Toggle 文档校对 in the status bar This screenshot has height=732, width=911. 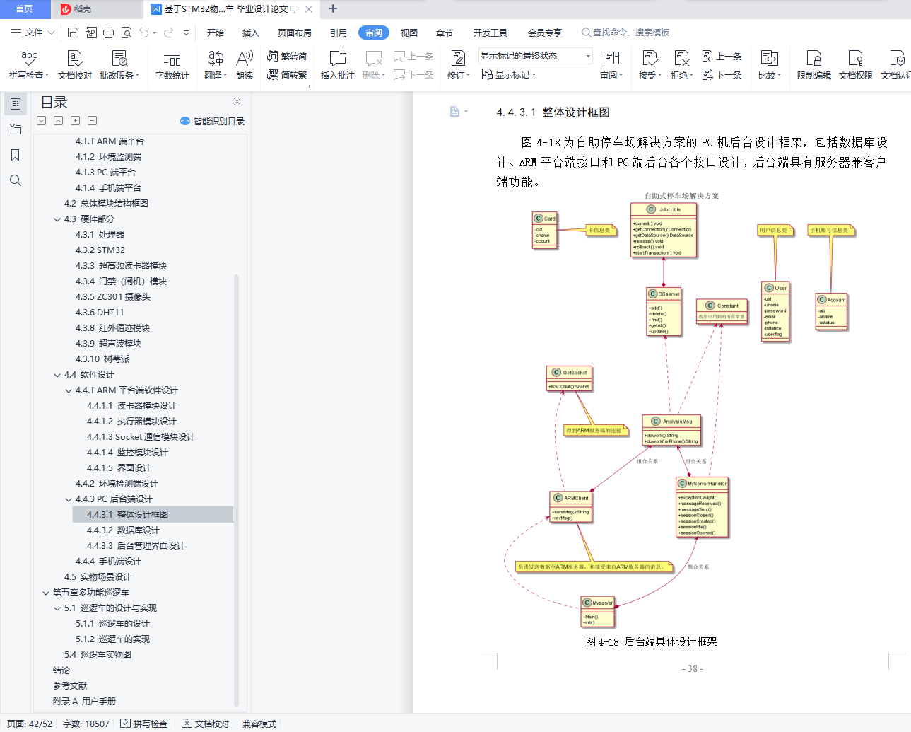point(206,724)
